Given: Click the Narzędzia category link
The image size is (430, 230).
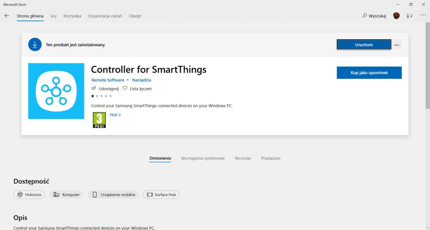Looking at the screenshot, I should 142,80.
